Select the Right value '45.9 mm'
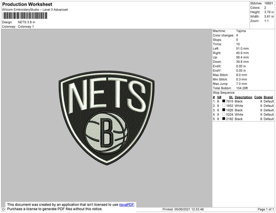 pos(242,53)
